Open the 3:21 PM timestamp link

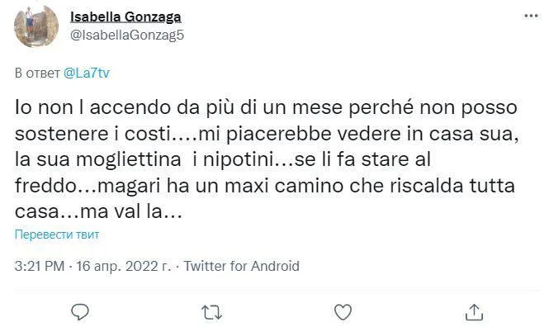click(40, 266)
